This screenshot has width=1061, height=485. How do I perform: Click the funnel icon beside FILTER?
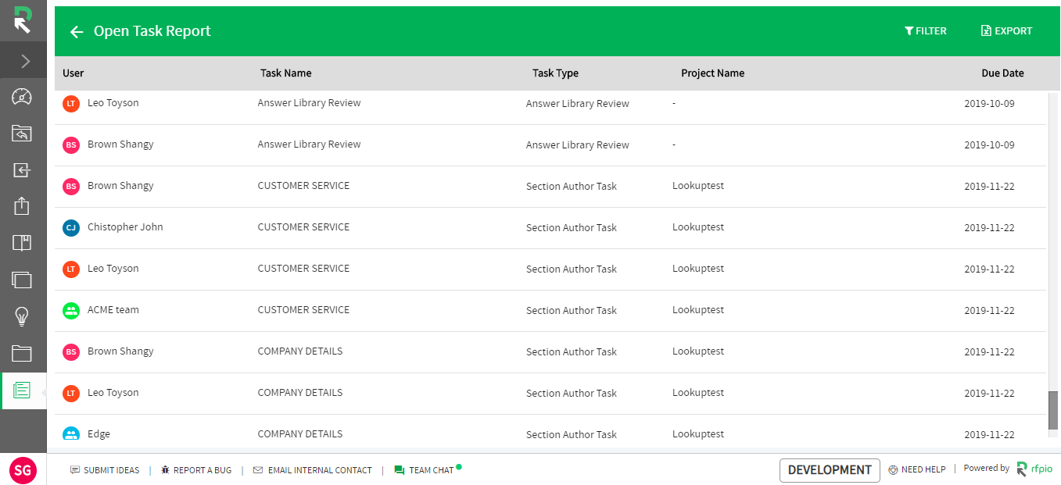point(909,31)
